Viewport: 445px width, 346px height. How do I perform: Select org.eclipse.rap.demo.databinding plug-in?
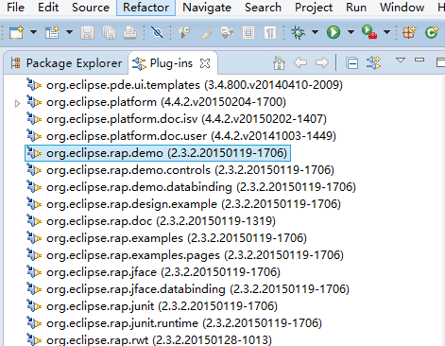tap(191, 187)
